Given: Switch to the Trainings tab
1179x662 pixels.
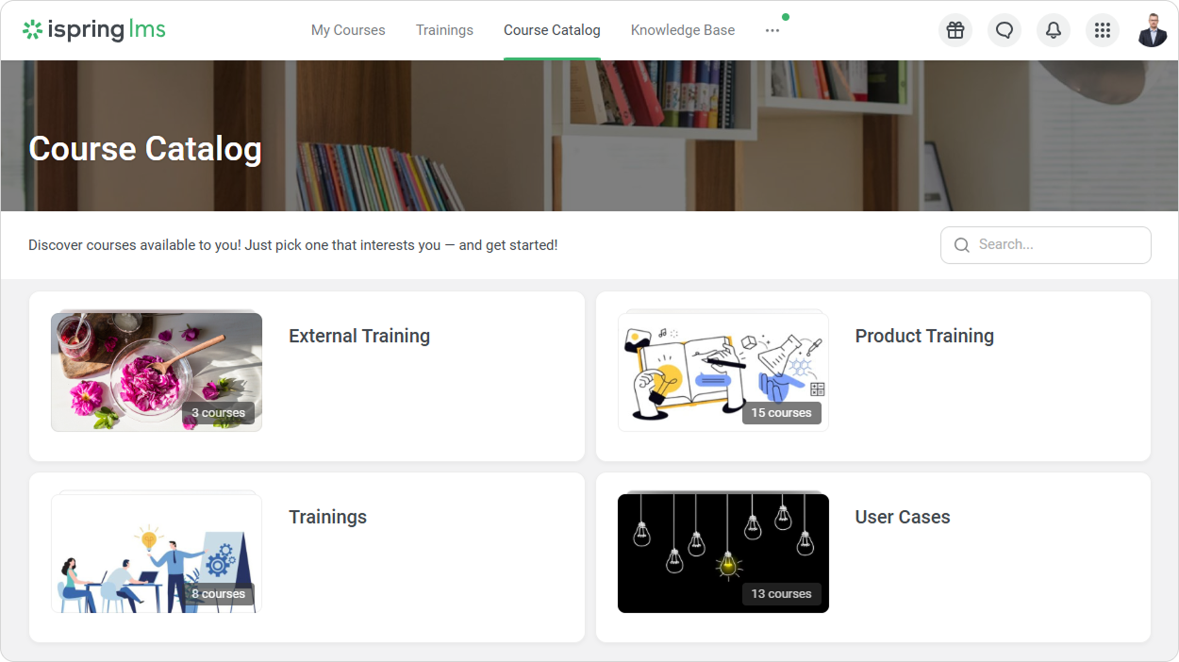Looking at the screenshot, I should point(444,30).
